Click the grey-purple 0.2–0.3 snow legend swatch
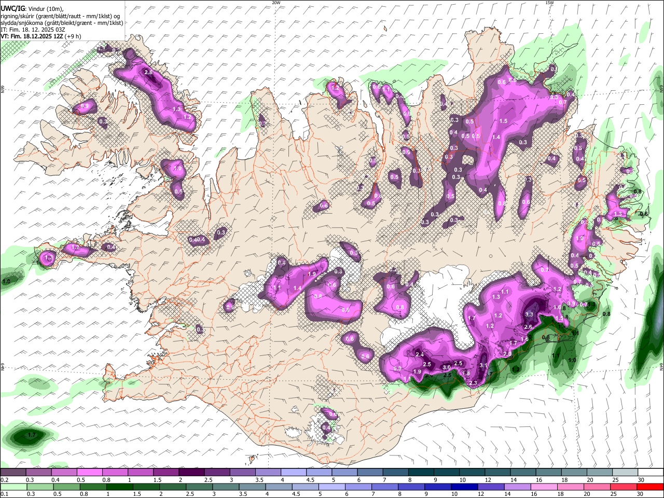664x498 pixels. (13, 473)
